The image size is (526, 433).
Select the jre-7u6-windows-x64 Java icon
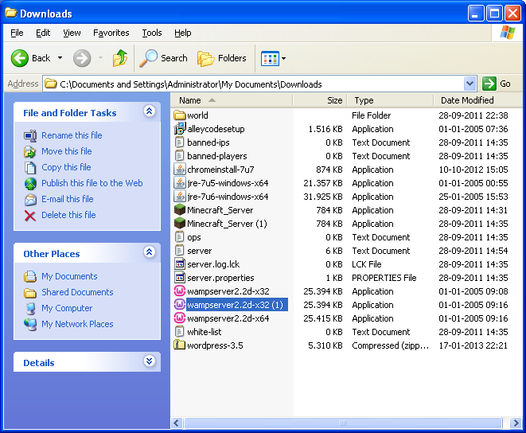180,197
